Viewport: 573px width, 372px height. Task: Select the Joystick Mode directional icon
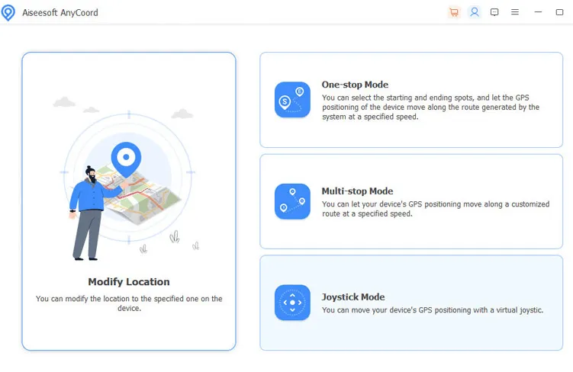(x=292, y=303)
